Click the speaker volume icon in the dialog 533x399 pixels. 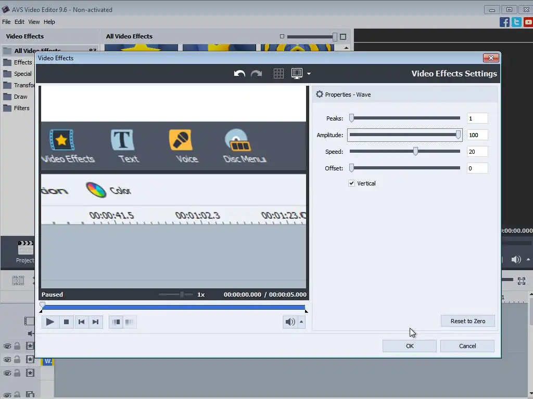pos(290,322)
